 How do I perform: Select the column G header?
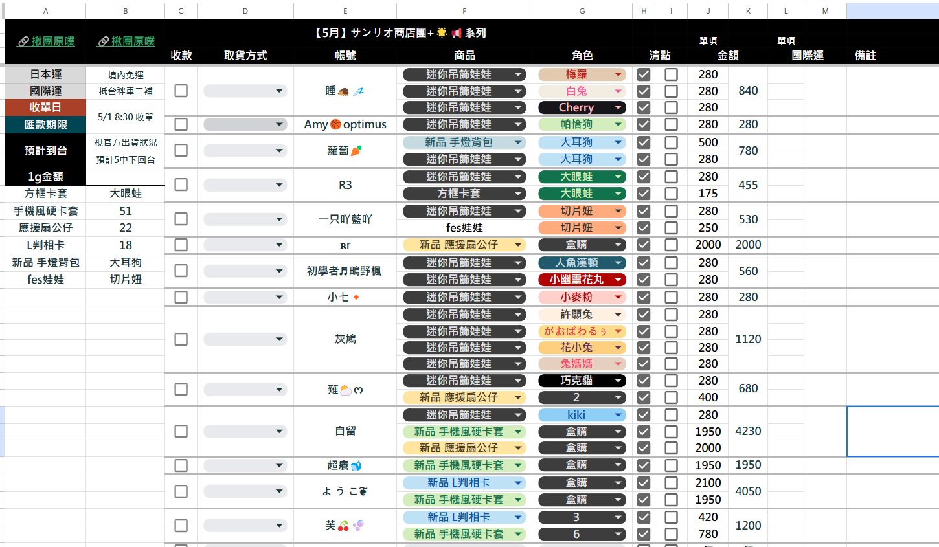click(582, 11)
